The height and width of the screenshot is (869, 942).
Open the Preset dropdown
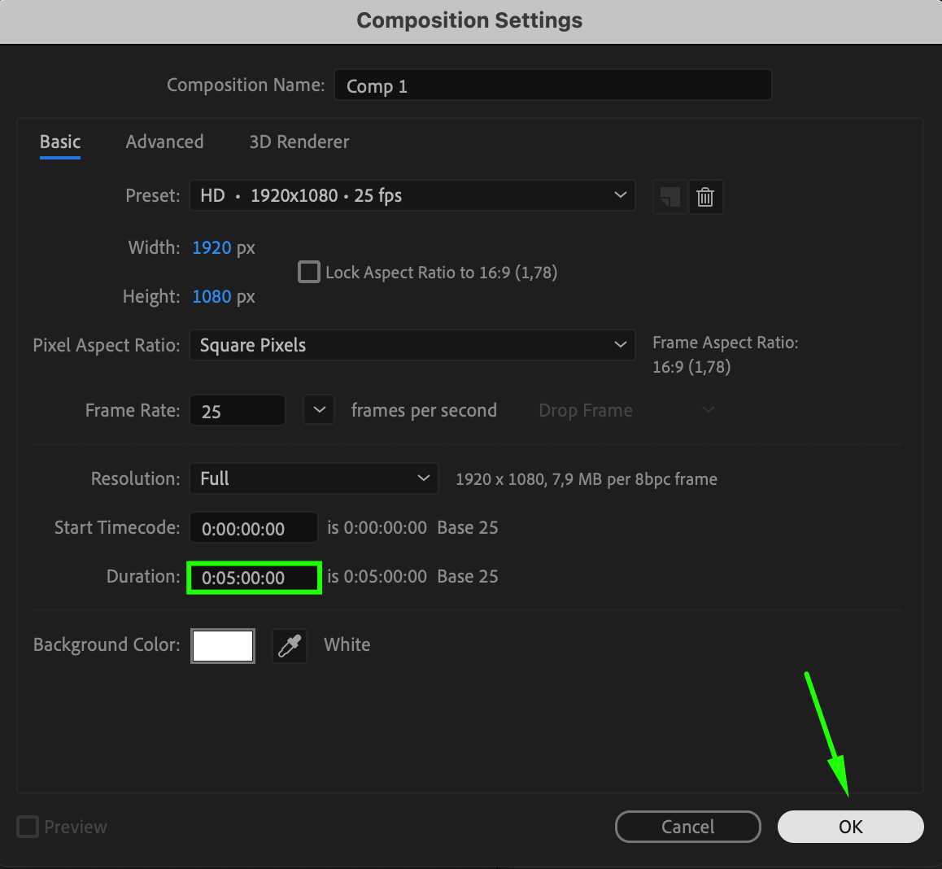click(412, 195)
